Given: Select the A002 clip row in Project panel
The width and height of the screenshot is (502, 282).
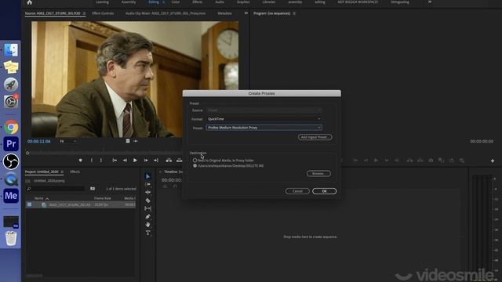Looking at the screenshot, I should pyautogui.click(x=81, y=204).
